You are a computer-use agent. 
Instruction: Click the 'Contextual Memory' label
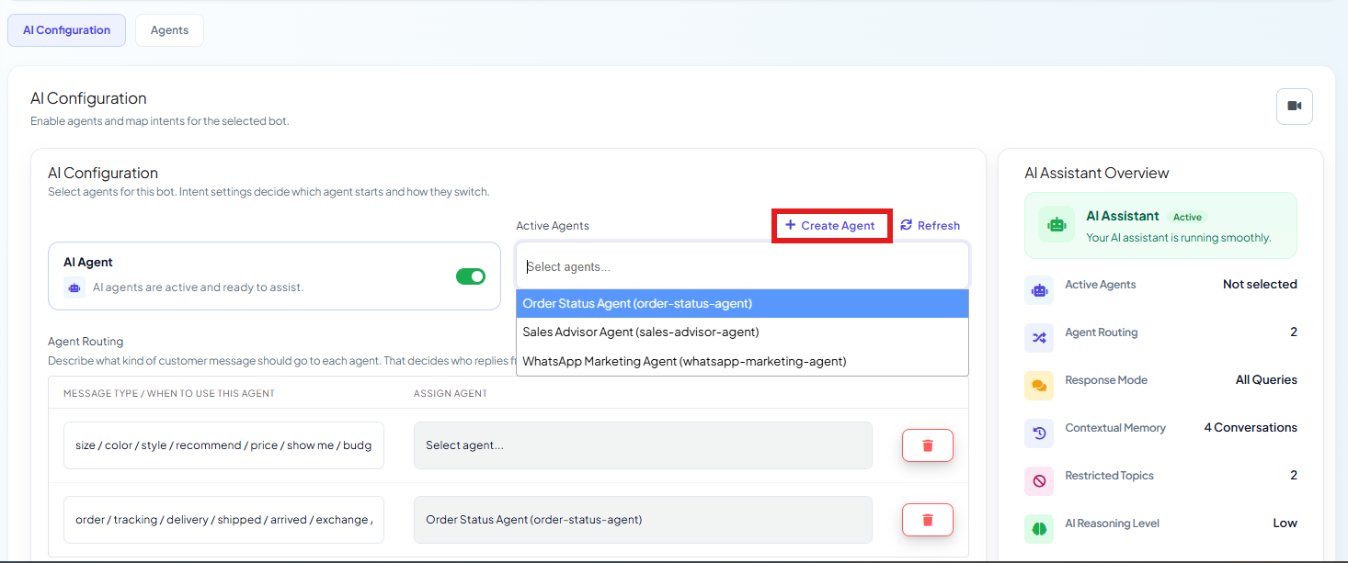click(x=1115, y=428)
